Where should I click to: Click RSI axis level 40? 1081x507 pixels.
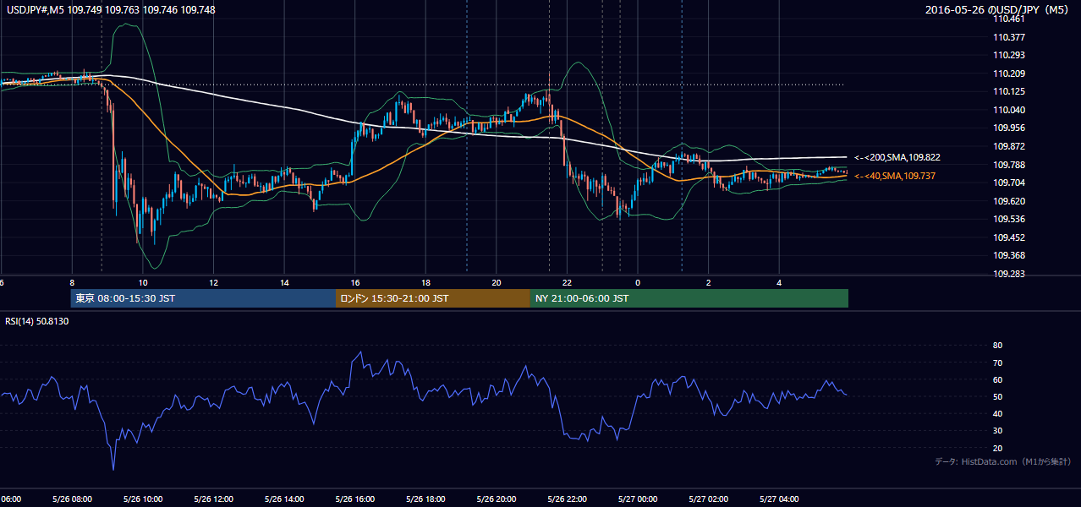coord(997,413)
